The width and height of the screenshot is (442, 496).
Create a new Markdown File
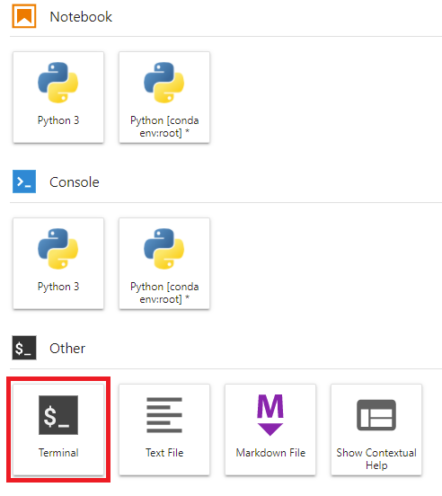pos(270,430)
